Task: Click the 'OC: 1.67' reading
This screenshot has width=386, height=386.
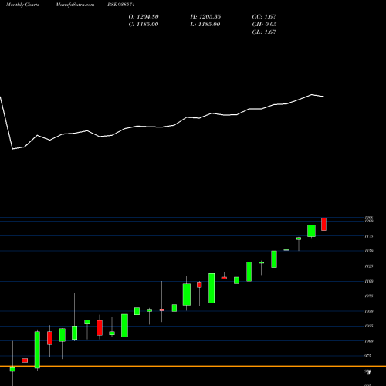Action: click(264, 17)
